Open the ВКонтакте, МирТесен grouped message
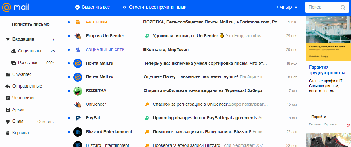351x147 pixels. [x=166, y=50]
